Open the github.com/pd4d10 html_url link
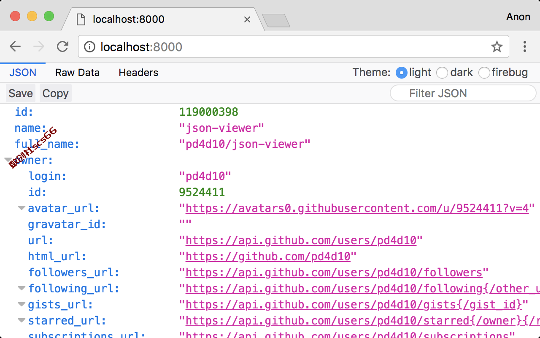The height and width of the screenshot is (338, 540). point(268,256)
